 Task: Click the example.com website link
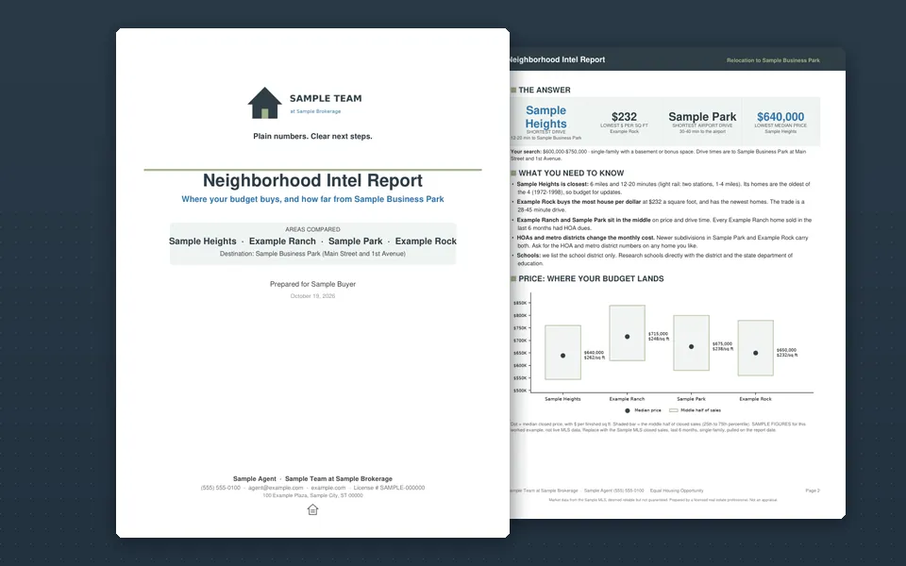(328, 488)
